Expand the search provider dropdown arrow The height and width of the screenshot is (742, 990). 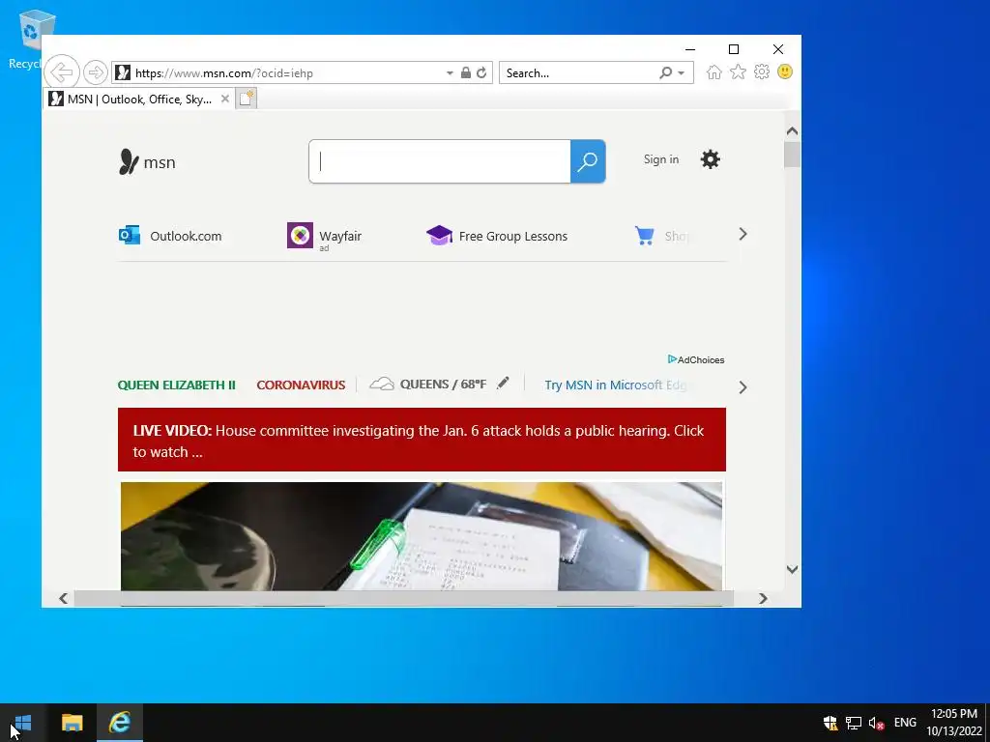[x=682, y=73]
